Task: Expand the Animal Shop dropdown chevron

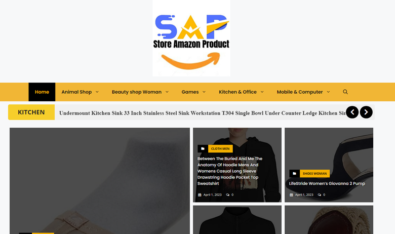Action: (x=97, y=92)
